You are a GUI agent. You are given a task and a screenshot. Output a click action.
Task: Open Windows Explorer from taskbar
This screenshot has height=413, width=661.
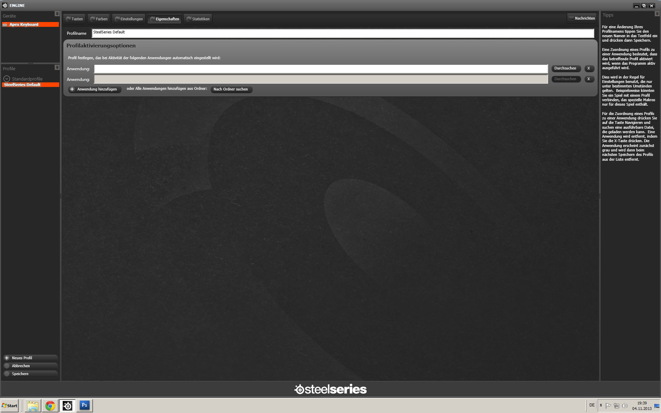click(x=33, y=406)
